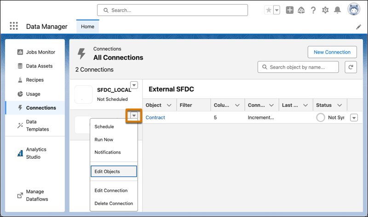
Task: Choose Schedule from the dropdown menu
Action: coord(114,127)
